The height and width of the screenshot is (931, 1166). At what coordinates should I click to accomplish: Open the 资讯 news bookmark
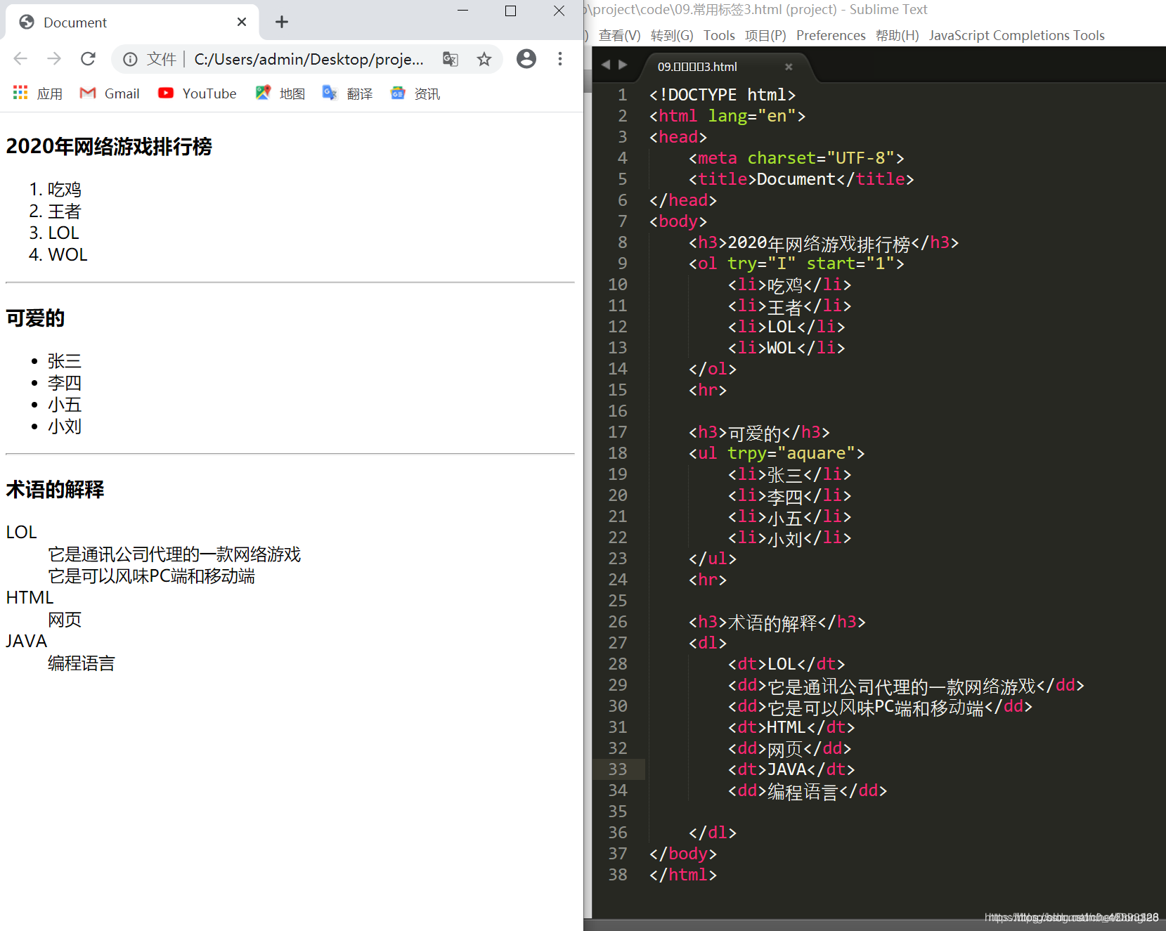click(x=415, y=93)
